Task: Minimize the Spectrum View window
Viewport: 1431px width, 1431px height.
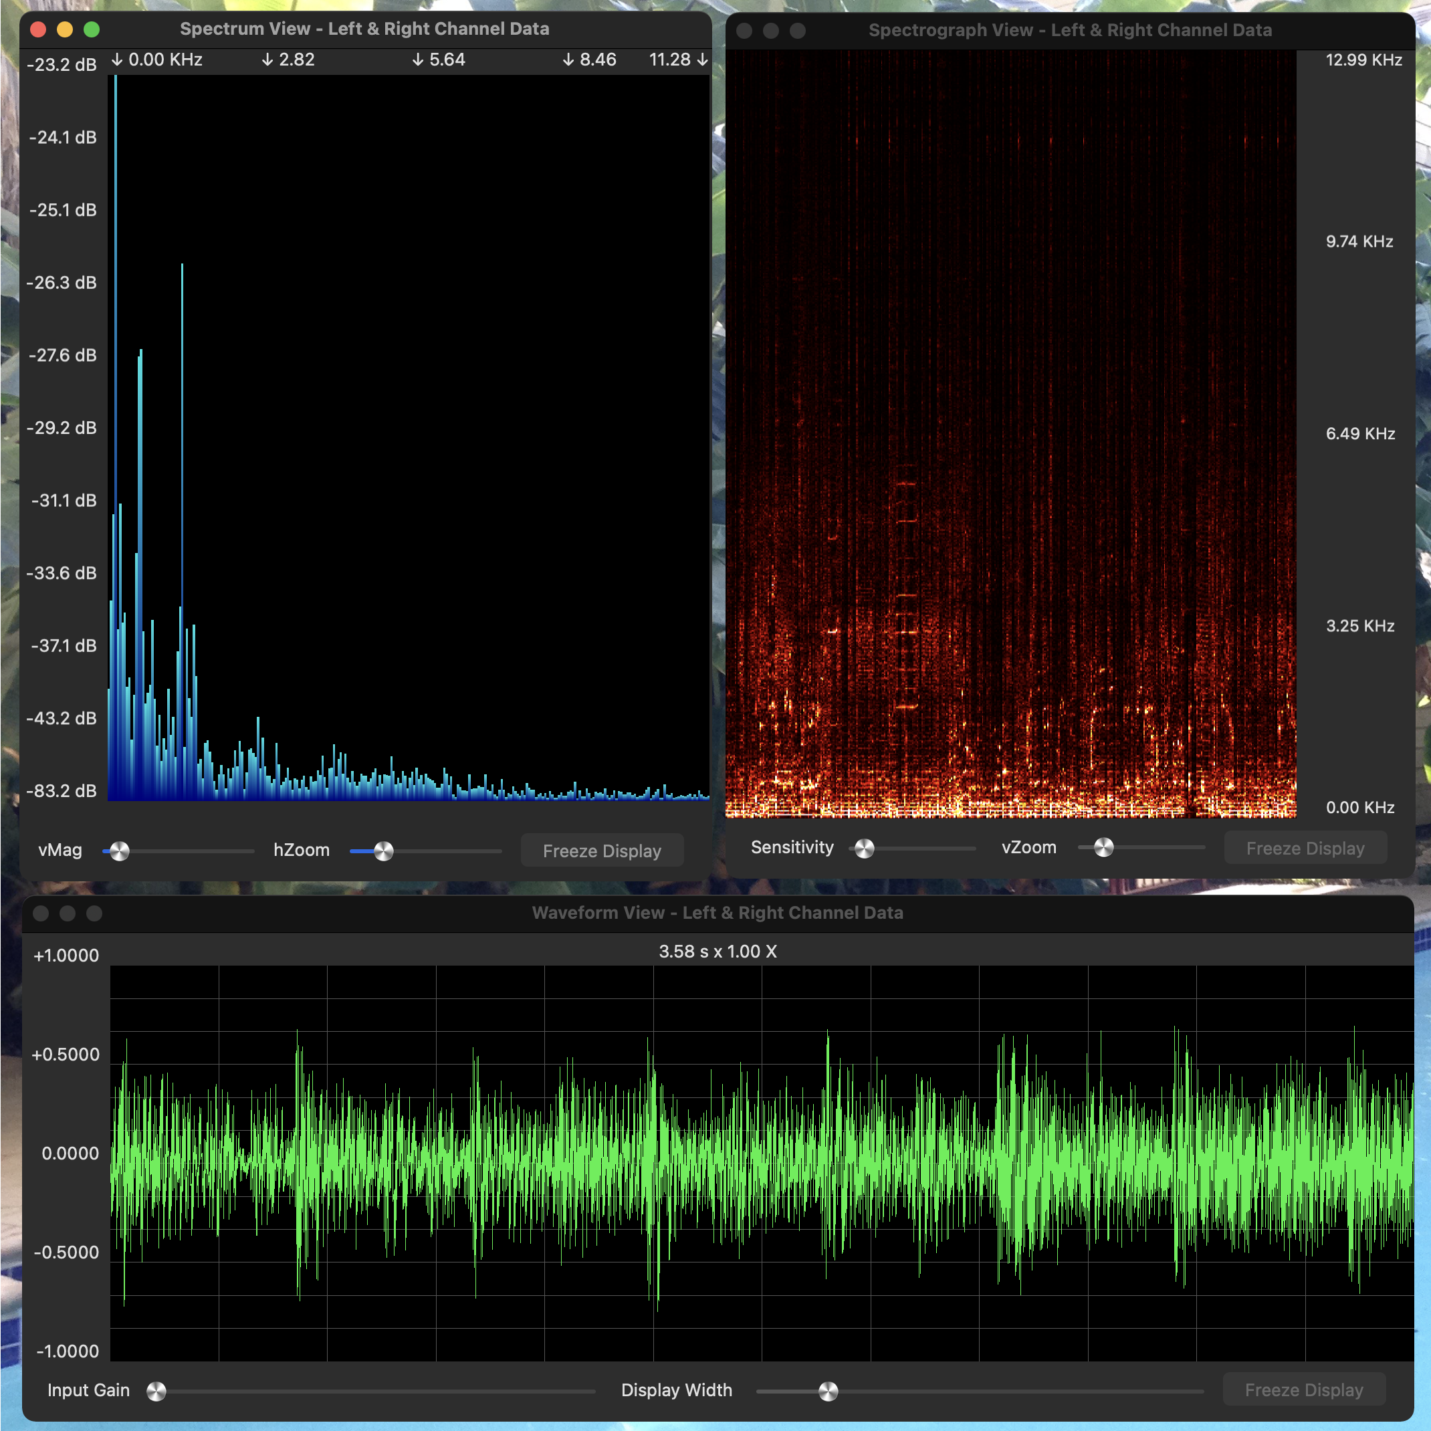Action: click(65, 29)
